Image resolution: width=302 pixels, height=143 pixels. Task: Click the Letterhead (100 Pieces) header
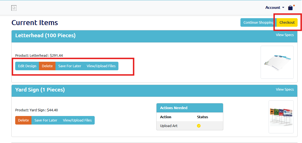[45, 36]
